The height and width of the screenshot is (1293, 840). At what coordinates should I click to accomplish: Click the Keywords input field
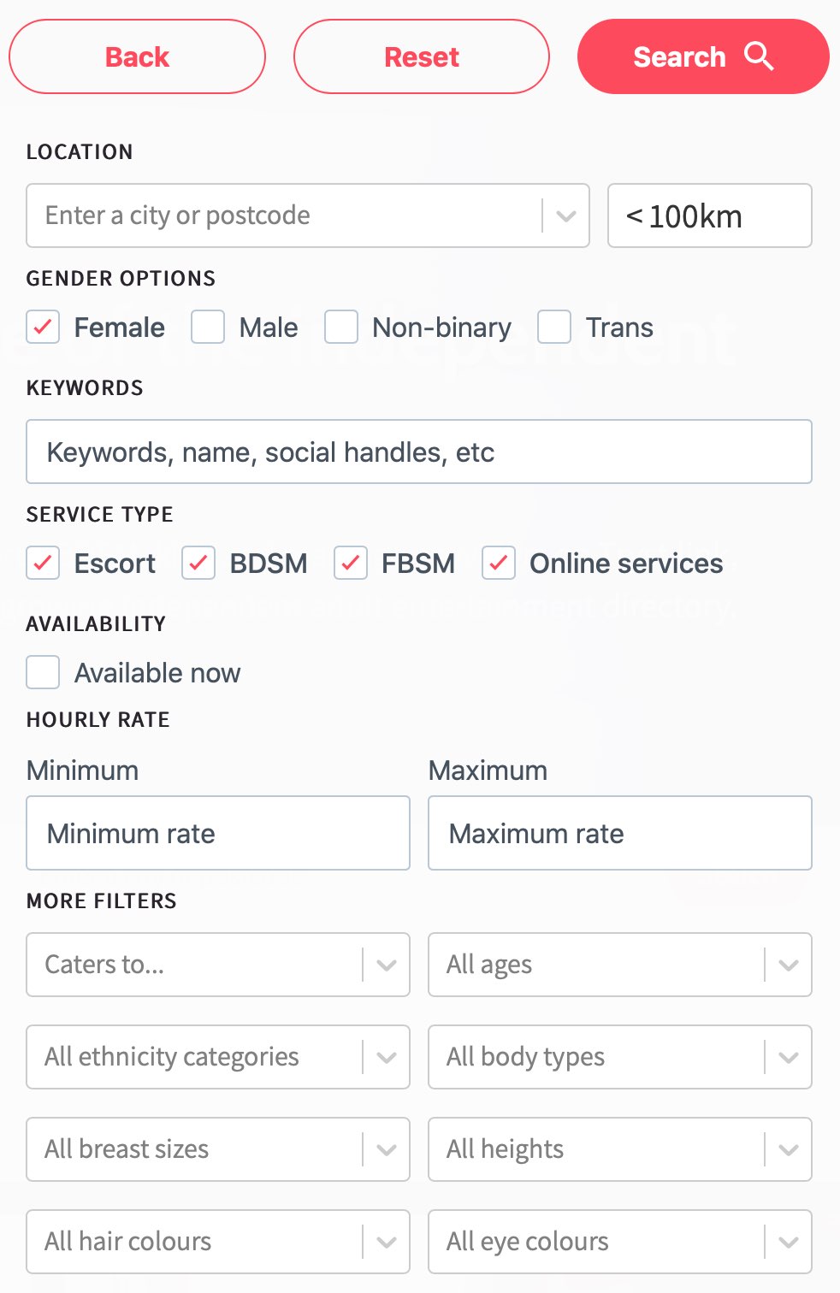pyautogui.click(x=419, y=452)
